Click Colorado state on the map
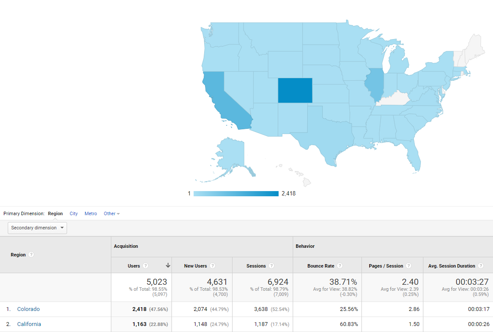This screenshot has height=332, width=493. point(295,90)
